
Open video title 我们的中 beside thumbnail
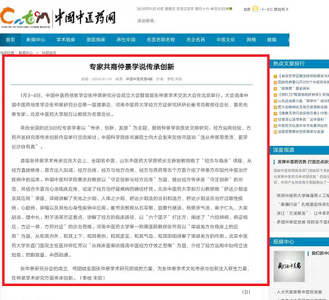pos(320,253)
